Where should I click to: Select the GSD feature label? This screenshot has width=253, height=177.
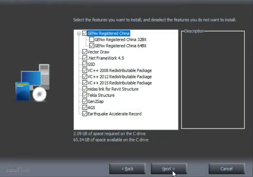(x=91, y=64)
